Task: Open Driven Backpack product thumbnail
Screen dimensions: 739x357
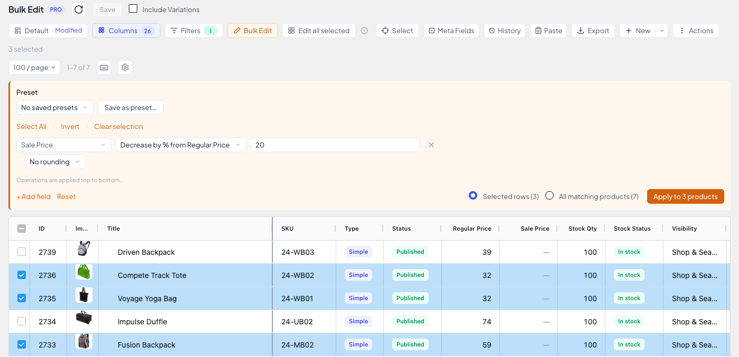Action: pyautogui.click(x=84, y=249)
